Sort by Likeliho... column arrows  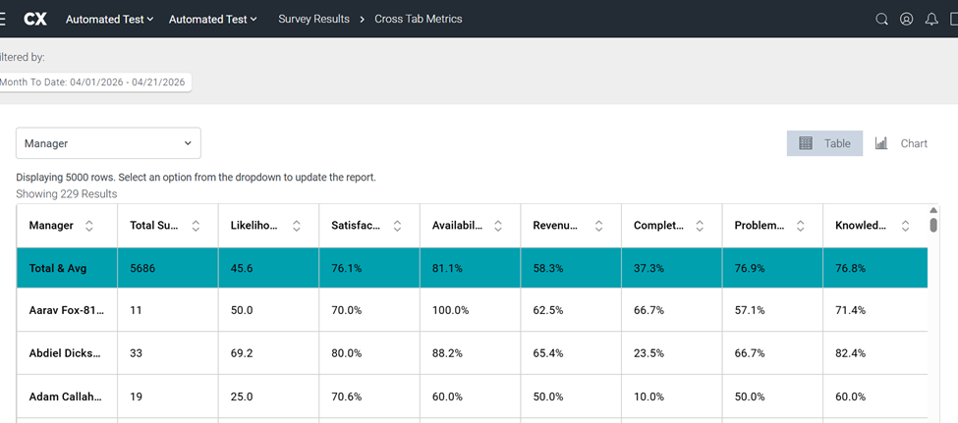(297, 226)
